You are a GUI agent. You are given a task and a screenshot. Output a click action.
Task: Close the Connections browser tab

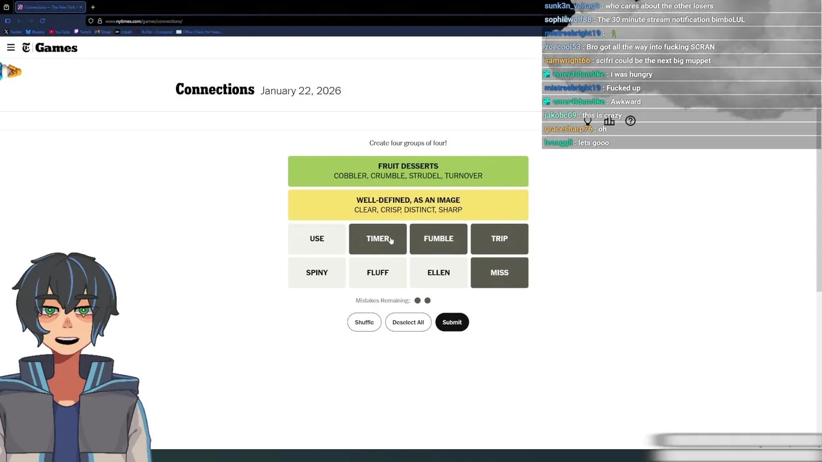coord(81,7)
